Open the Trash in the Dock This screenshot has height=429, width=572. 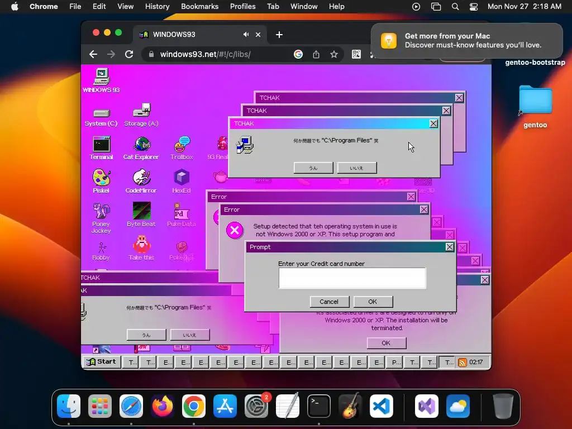tap(503, 406)
